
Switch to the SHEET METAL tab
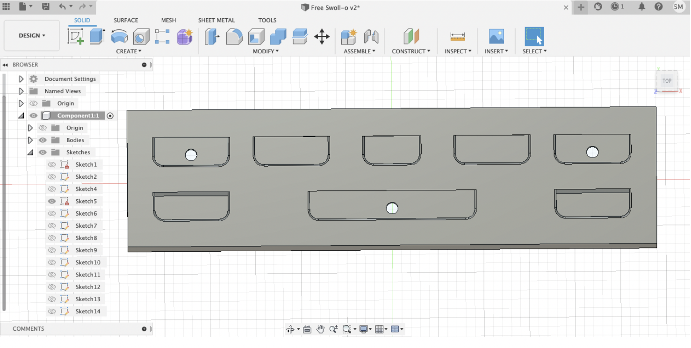click(216, 20)
